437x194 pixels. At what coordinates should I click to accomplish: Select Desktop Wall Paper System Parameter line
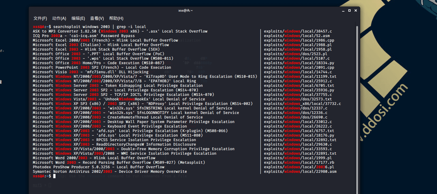[134, 122]
